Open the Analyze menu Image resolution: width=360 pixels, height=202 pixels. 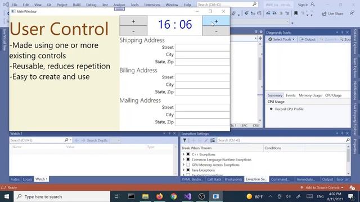(119, 4)
